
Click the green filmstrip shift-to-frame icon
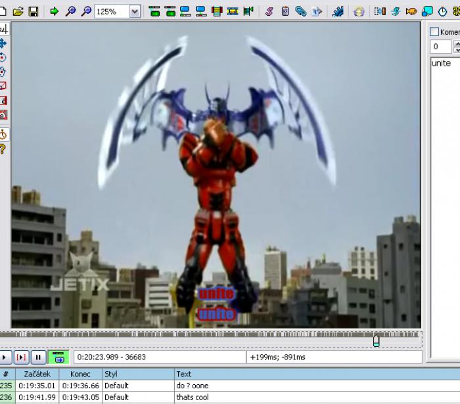[248, 12]
